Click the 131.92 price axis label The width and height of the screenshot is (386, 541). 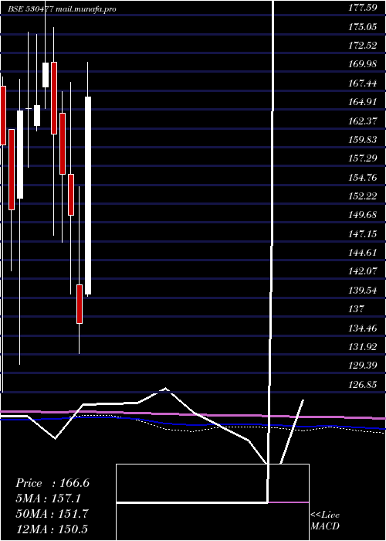point(363,348)
